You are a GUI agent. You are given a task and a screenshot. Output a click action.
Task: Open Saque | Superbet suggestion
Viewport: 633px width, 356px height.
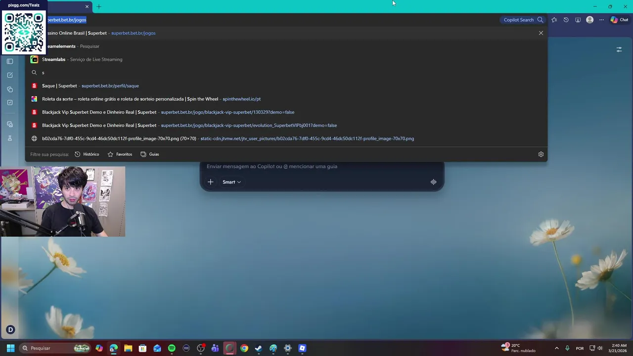(x=286, y=86)
